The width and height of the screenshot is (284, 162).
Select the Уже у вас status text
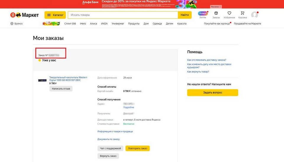pyautogui.click(x=49, y=60)
